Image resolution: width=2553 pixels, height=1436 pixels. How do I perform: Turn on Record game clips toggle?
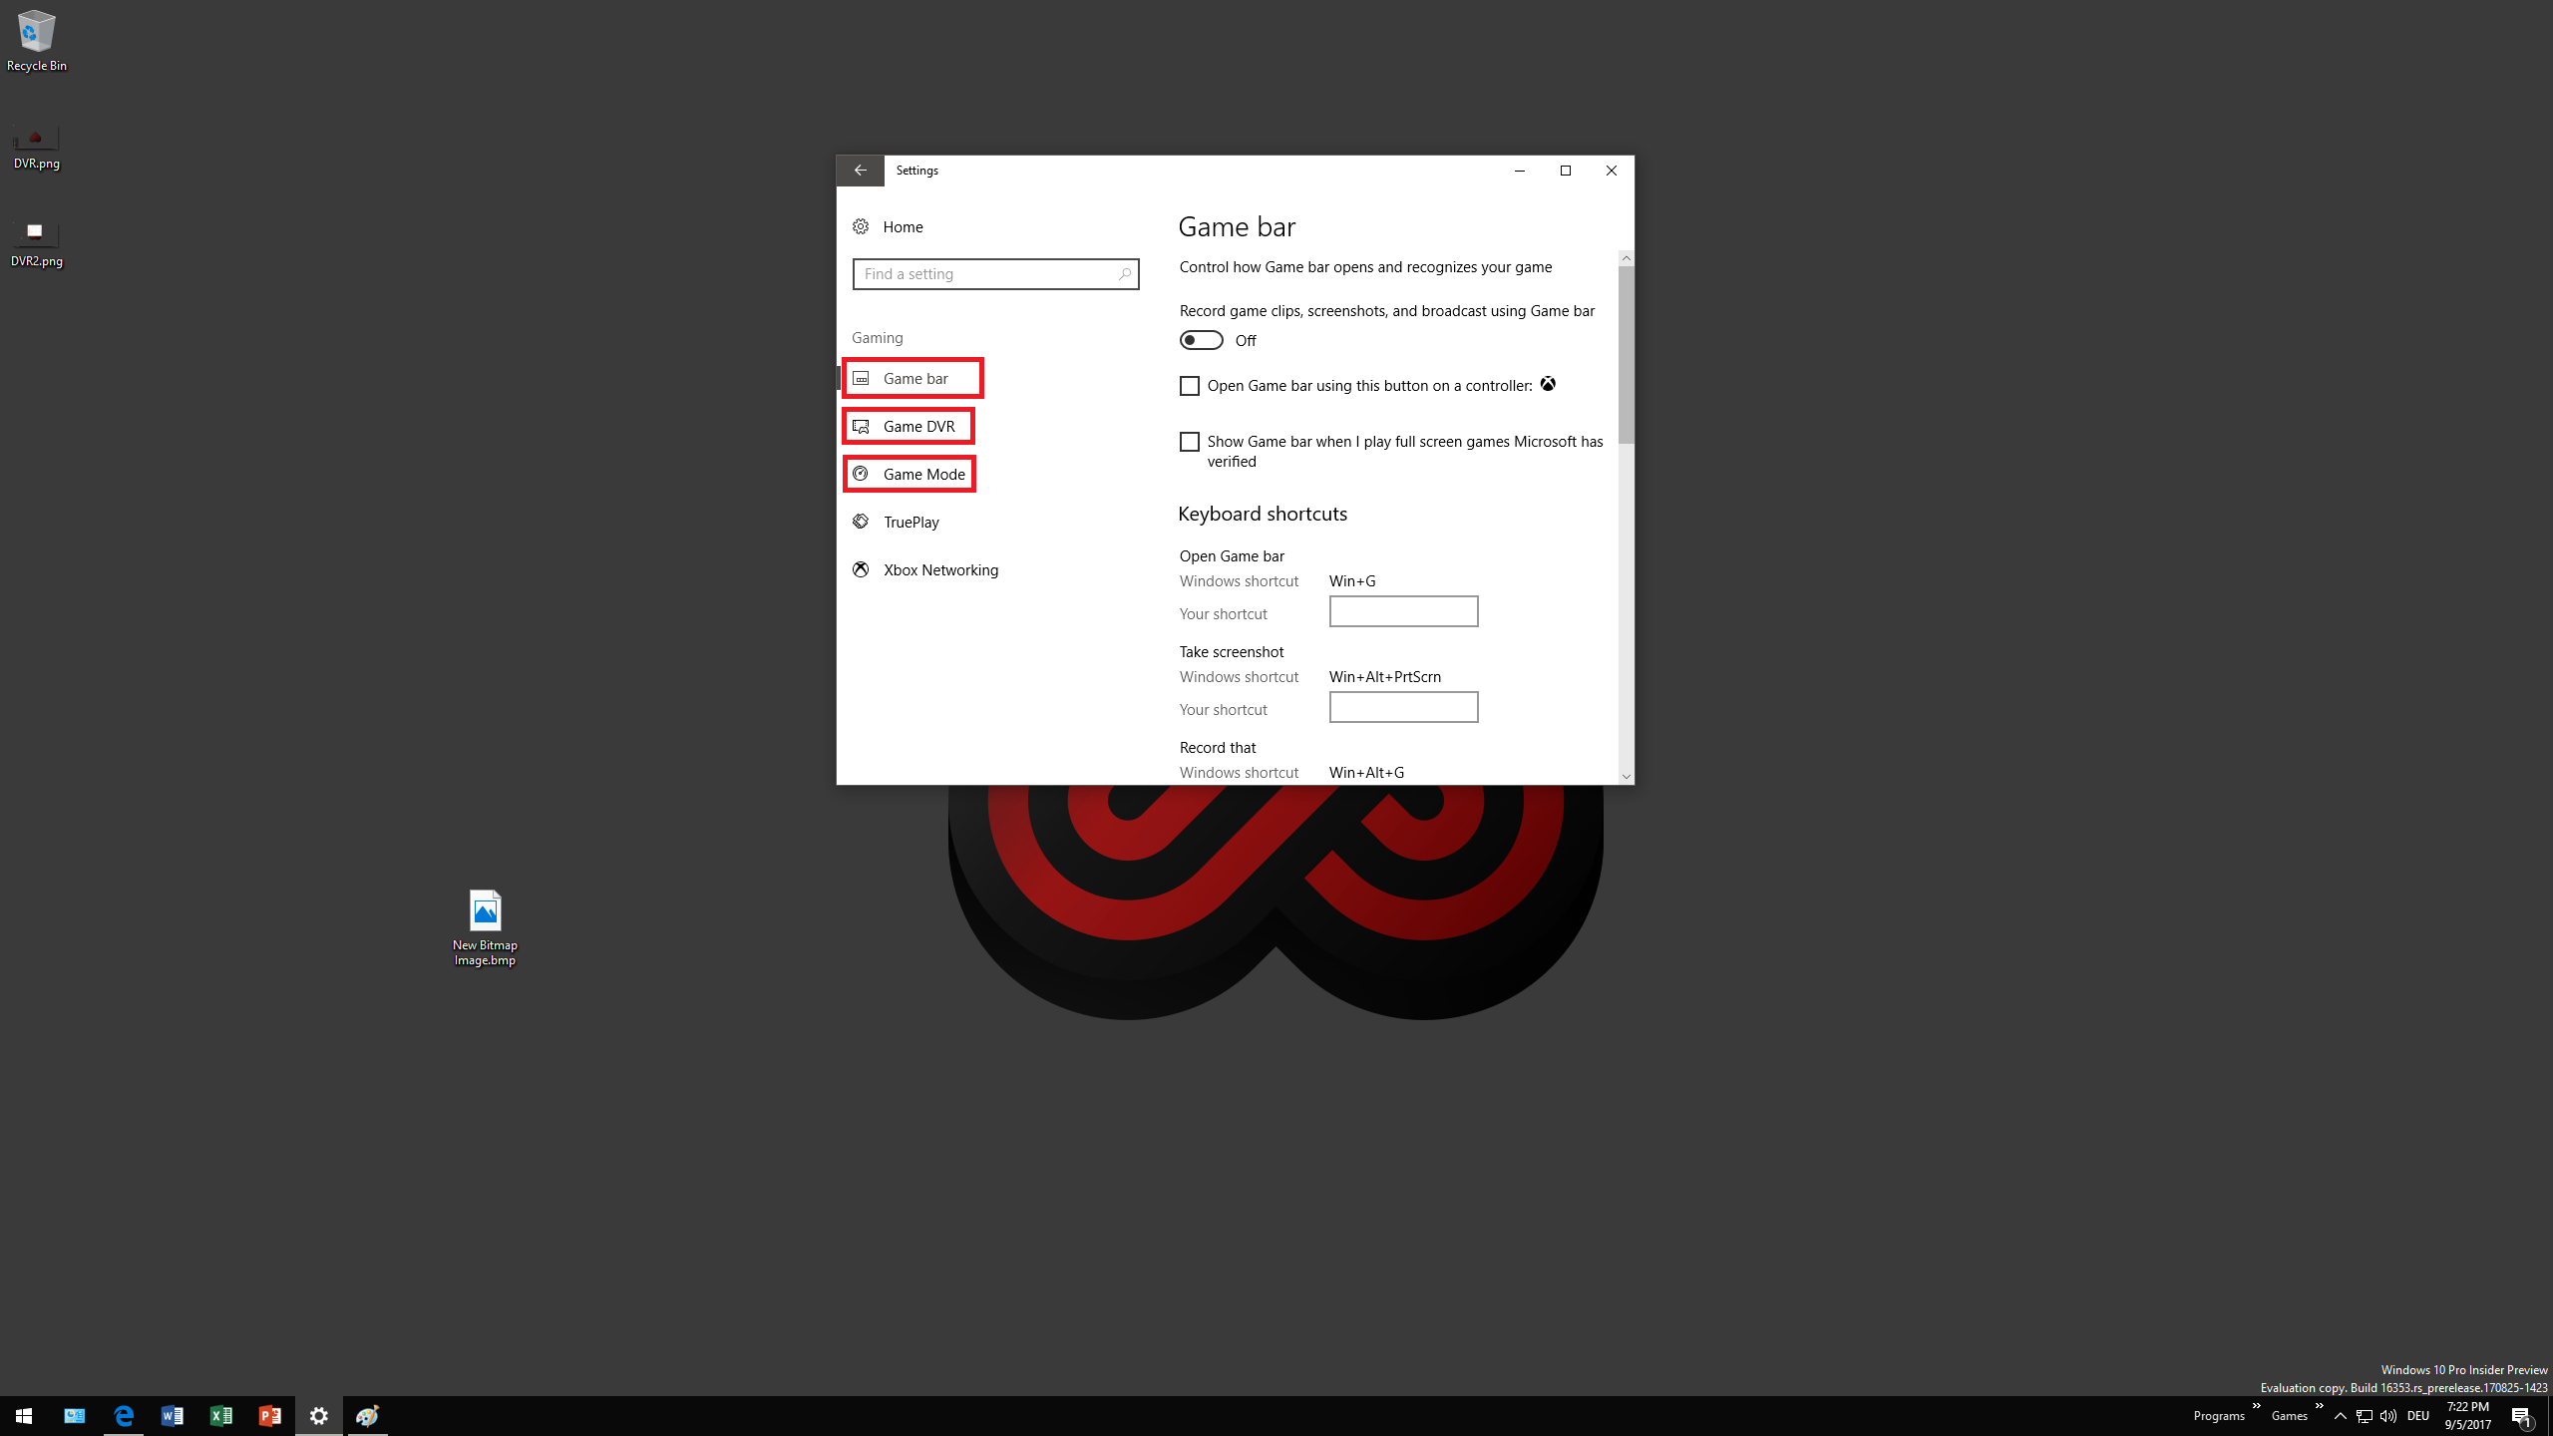1201,340
